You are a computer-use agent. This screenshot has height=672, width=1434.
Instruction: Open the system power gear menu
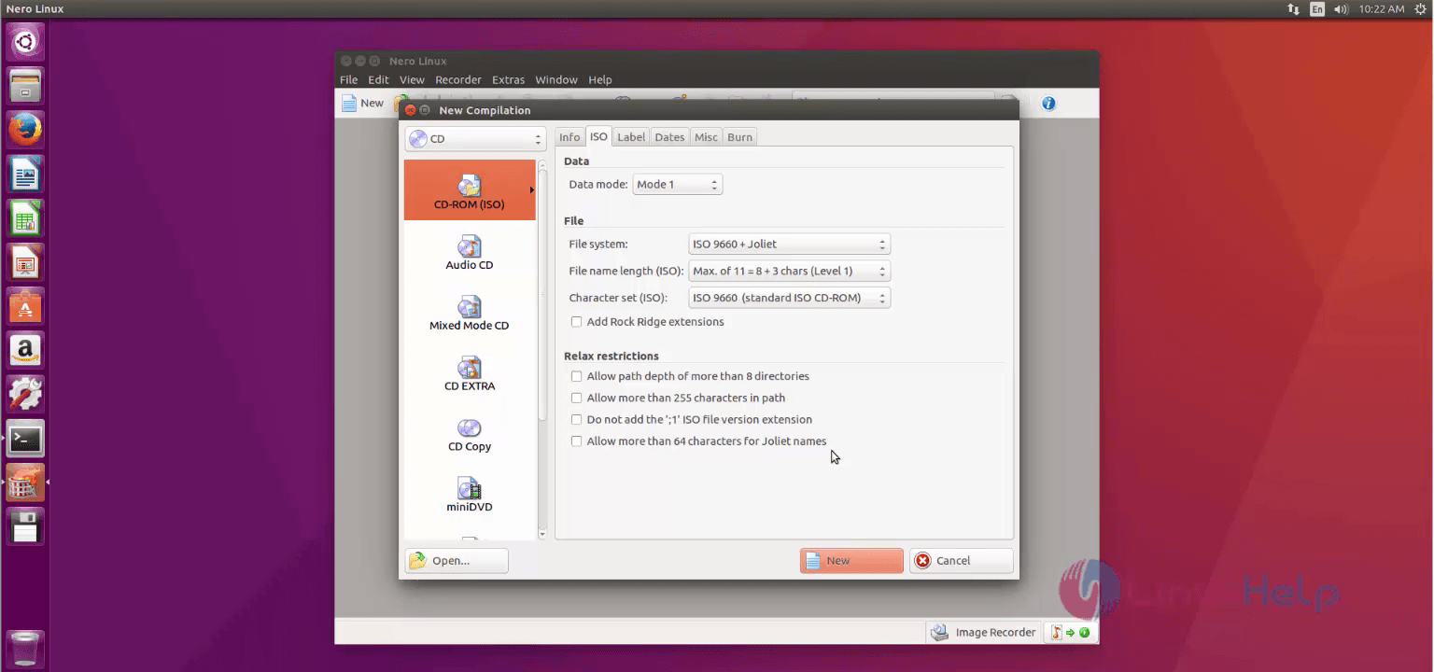1420,8
